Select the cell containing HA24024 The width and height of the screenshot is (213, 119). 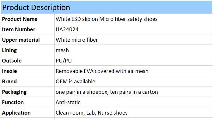133,29
